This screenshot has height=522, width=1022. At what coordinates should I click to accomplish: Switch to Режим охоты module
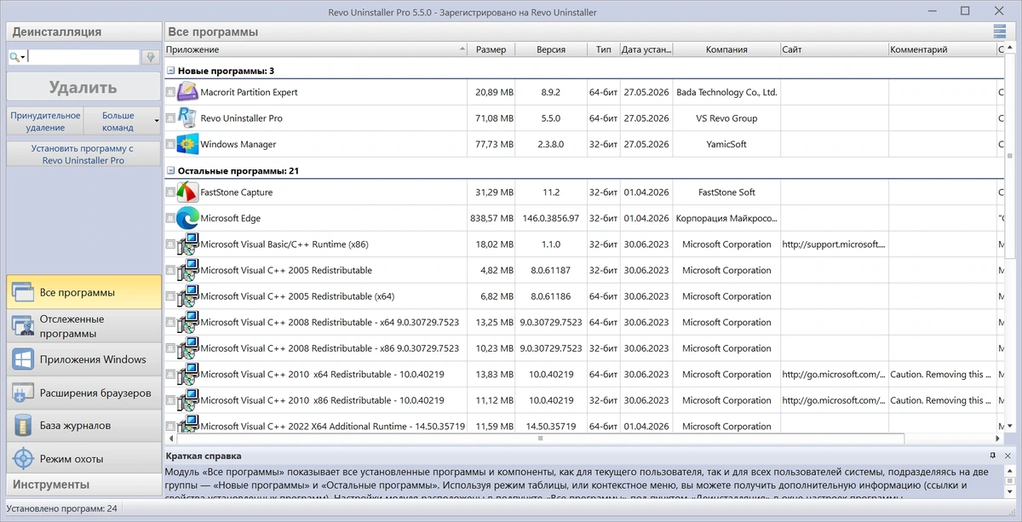point(83,459)
